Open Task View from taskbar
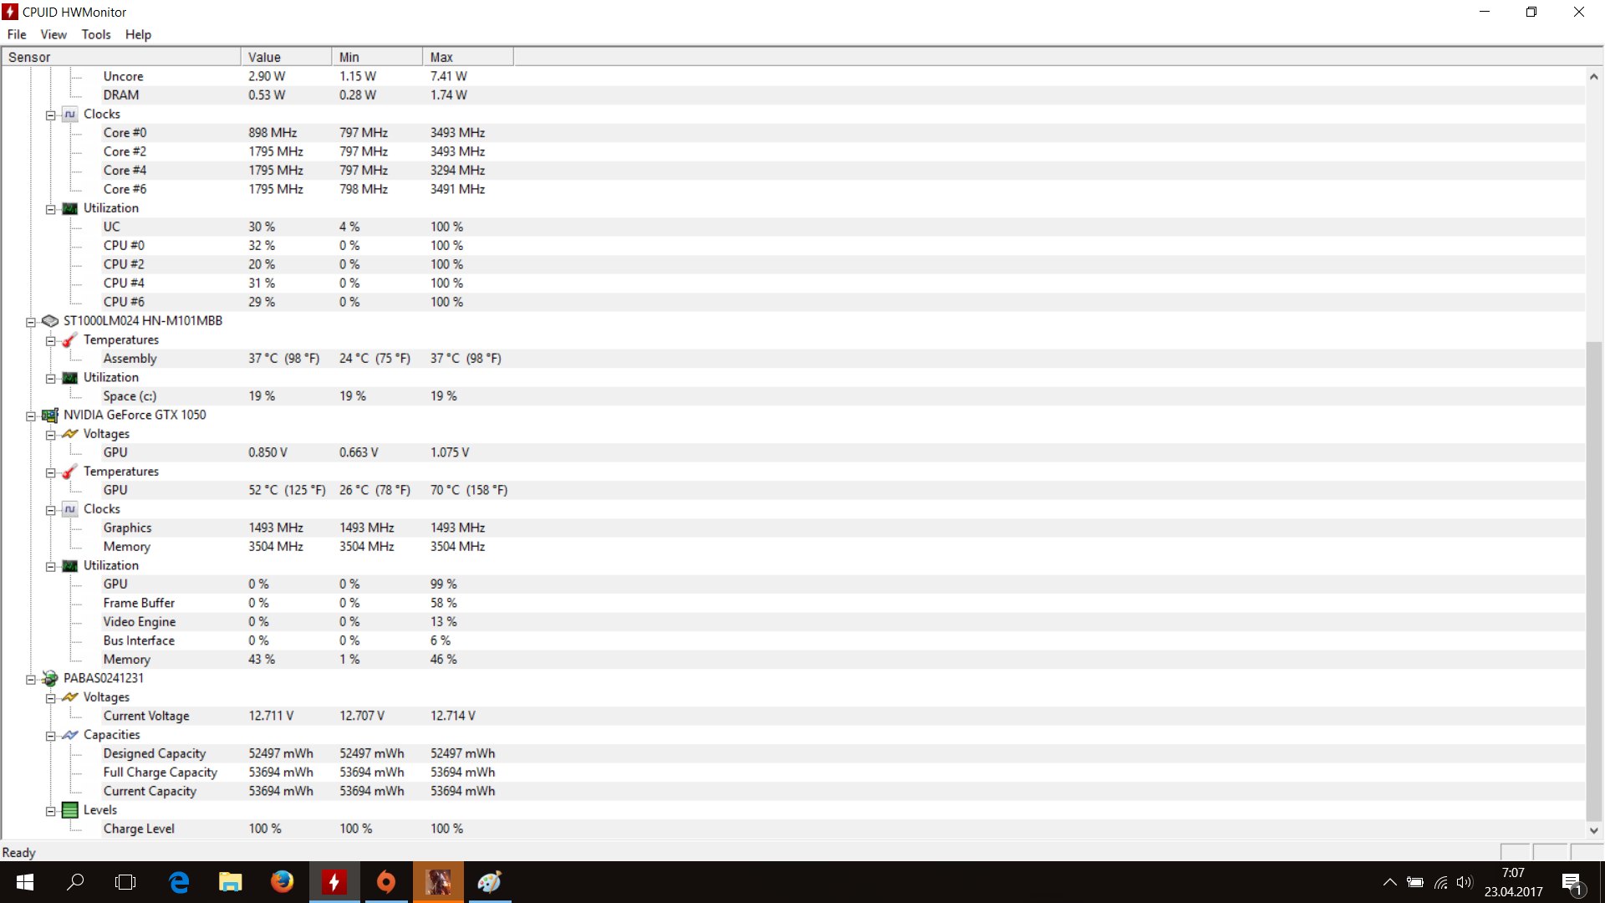 (125, 882)
